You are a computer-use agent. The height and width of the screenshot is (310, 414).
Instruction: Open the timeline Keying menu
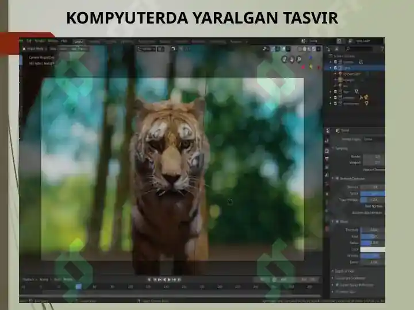(44, 279)
